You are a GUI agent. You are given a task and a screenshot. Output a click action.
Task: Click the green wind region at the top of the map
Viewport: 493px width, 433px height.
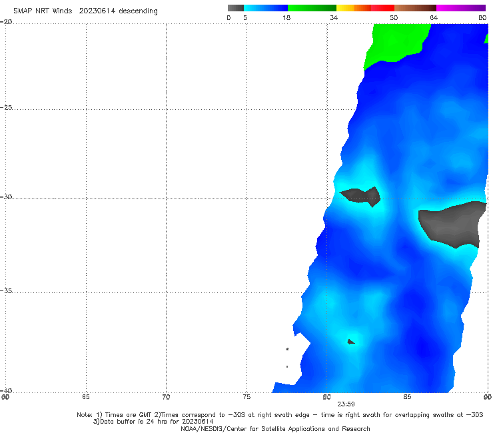point(396,43)
